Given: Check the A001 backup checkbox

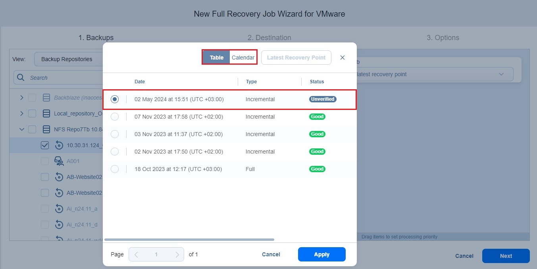Looking at the screenshot, I should (x=45, y=161).
